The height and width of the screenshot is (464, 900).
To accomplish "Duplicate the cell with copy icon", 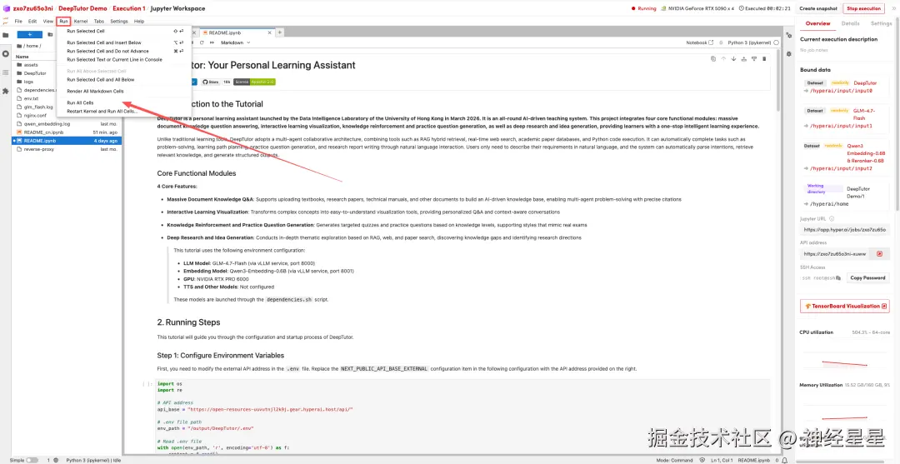I will tap(713, 58).
